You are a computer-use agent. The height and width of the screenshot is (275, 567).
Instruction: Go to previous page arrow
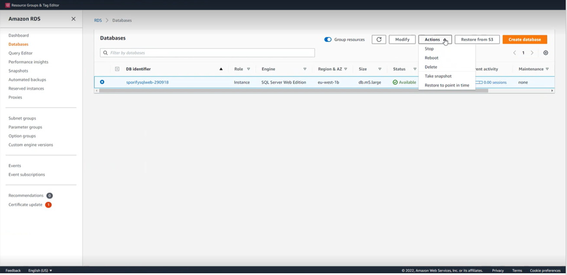tap(515, 53)
